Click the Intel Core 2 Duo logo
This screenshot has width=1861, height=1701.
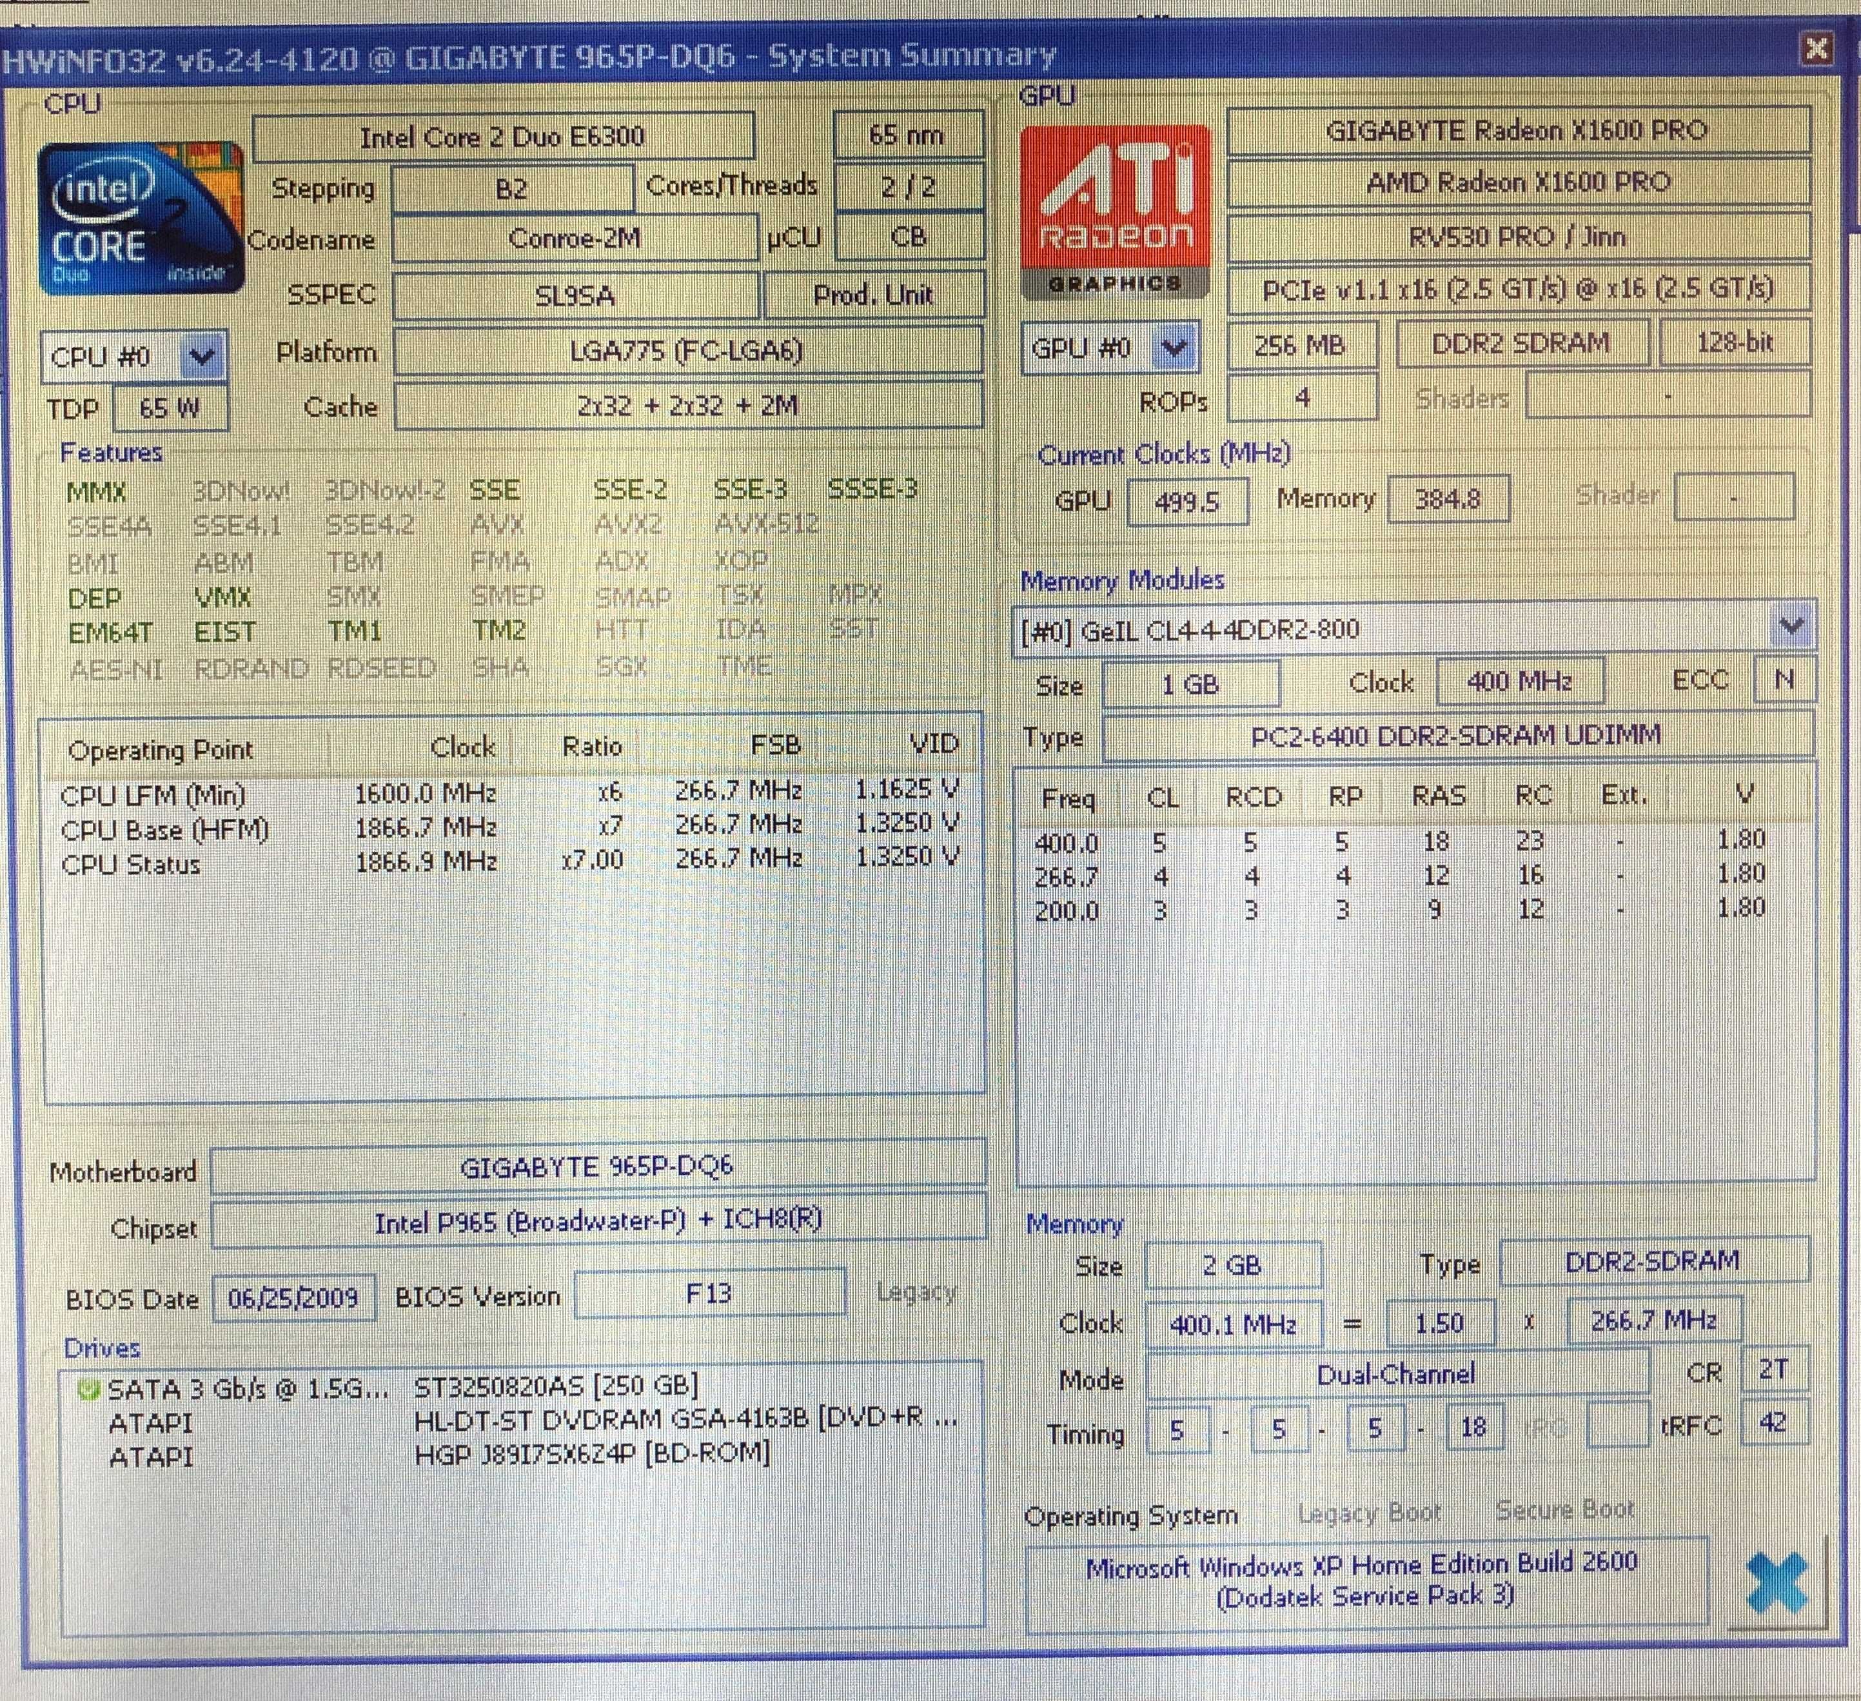(x=141, y=219)
